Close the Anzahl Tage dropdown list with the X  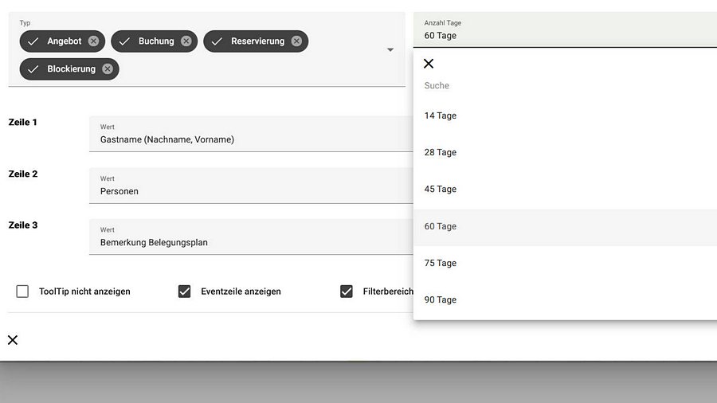[429, 64]
